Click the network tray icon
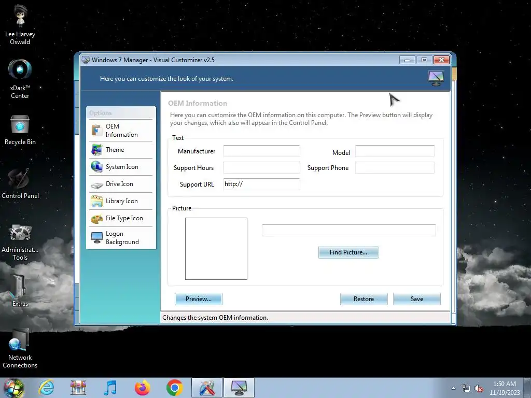This screenshot has height=398, width=531. (x=466, y=388)
